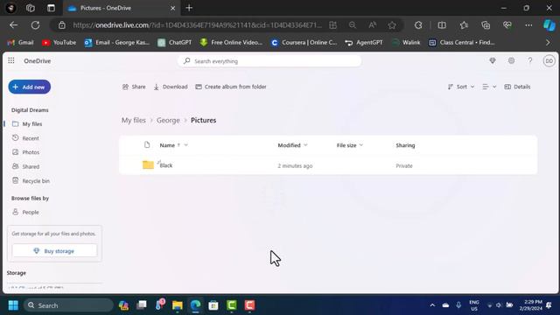Open the help question mark icon
Viewport: 560px width, 315px height.
click(x=530, y=60)
